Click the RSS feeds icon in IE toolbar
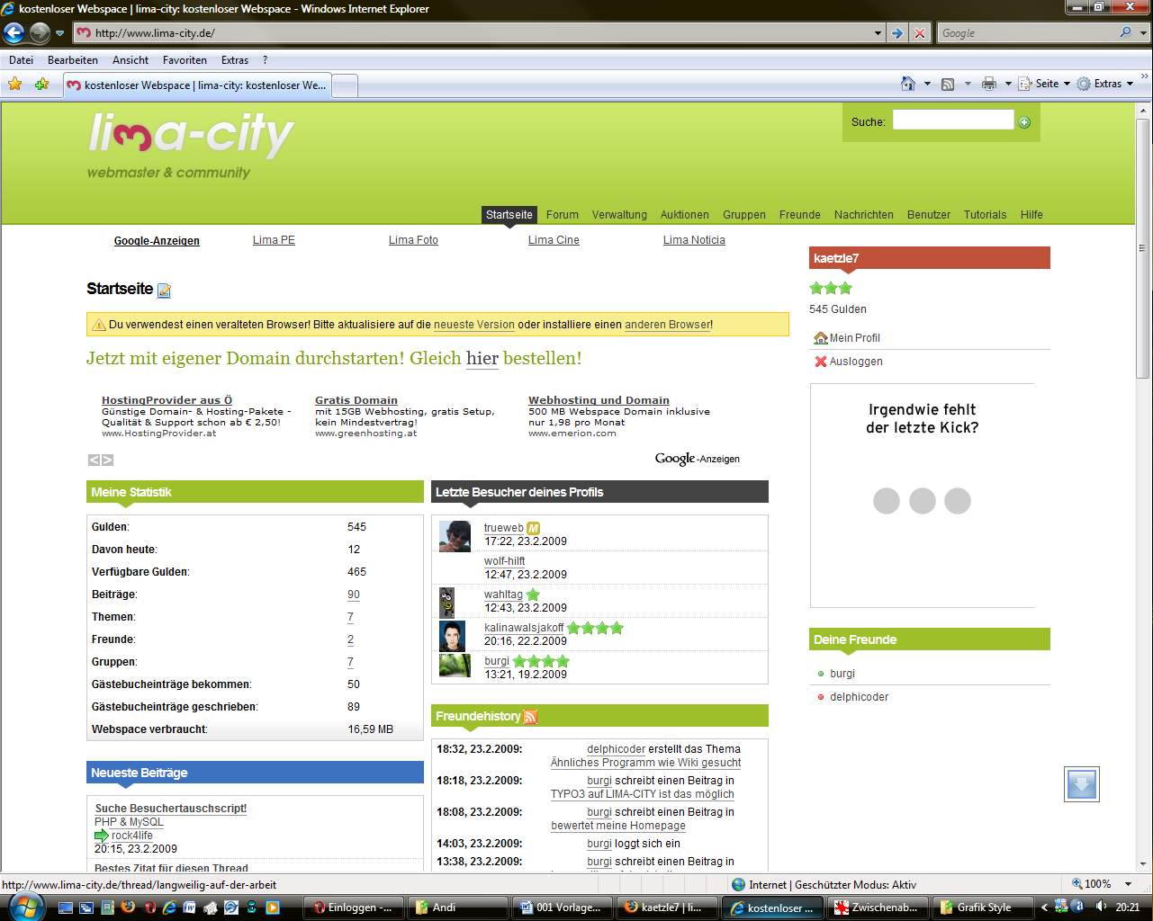The width and height of the screenshot is (1153, 921). (x=948, y=84)
